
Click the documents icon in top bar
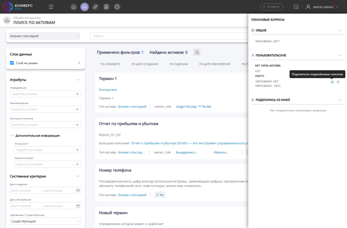pyautogui.click(x=106, y=7)
